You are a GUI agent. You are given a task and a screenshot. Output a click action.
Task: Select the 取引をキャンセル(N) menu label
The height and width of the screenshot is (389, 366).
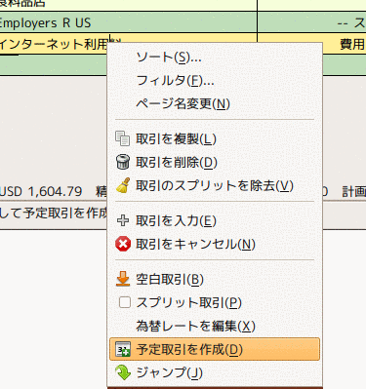pos(195,245)
